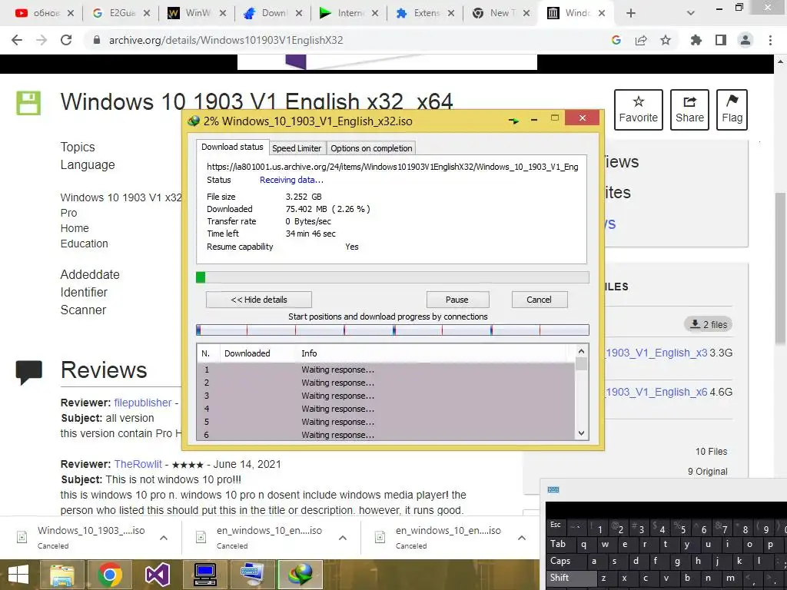Open the Chrome profile avatar
Viewport: 787px width, 590px height.
(x=745, y=40)
